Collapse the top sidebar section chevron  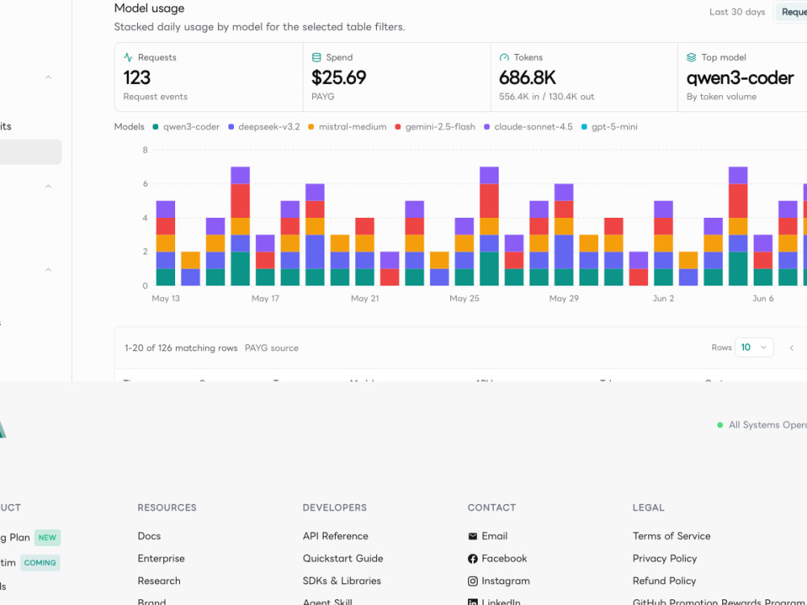click(x=48, y=77)
